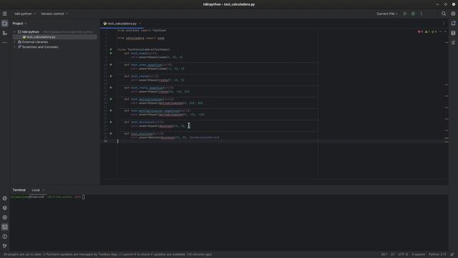Run test_suma_negativo via gutter arrow

coord(111,64)
